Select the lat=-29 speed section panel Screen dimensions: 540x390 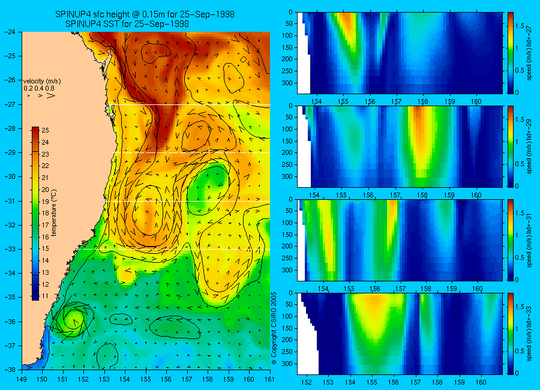[x=400, y=146]
